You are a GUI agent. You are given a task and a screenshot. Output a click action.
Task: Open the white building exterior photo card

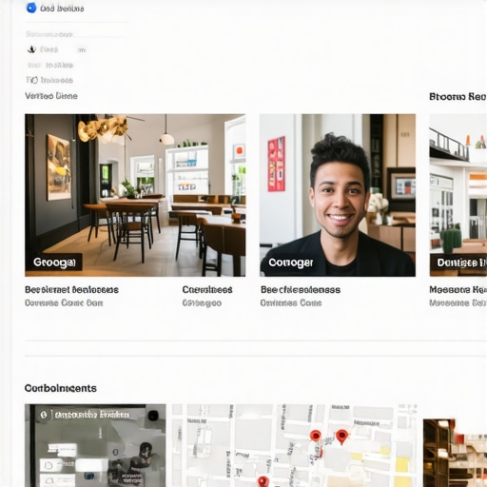458,195
